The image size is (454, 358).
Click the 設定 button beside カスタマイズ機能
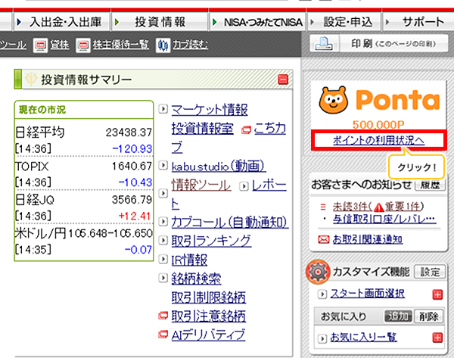(x=430, y=272)
